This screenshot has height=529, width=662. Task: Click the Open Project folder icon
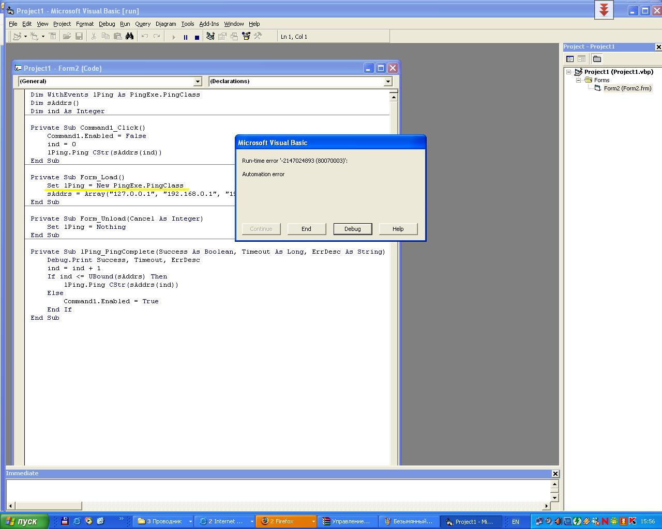[x=67, y=36]
